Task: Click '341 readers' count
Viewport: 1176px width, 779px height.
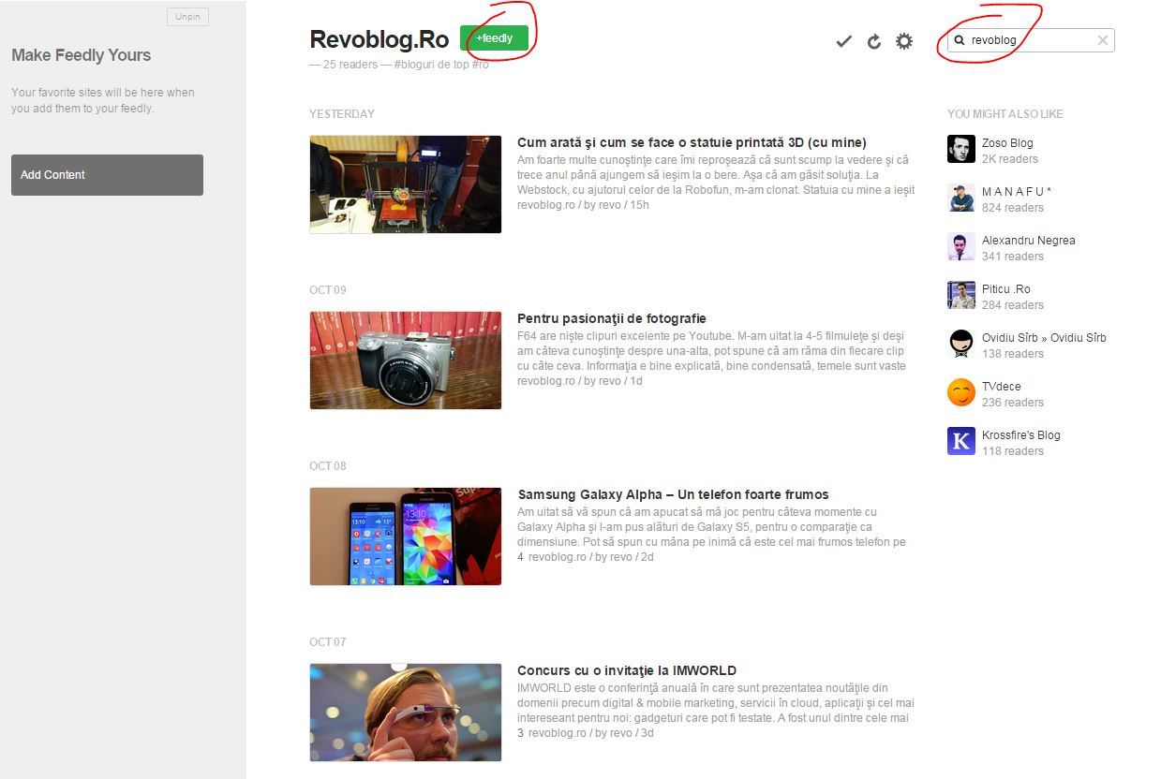Action: tap(1013, 257)
